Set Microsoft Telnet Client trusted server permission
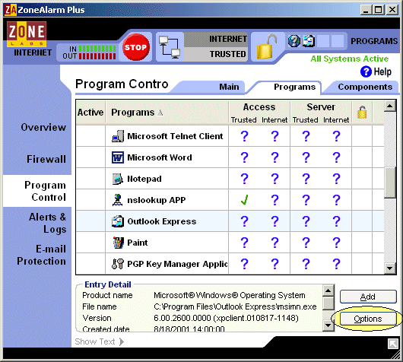This screenshot has height=362, width=403. click(x=306, y=136)
